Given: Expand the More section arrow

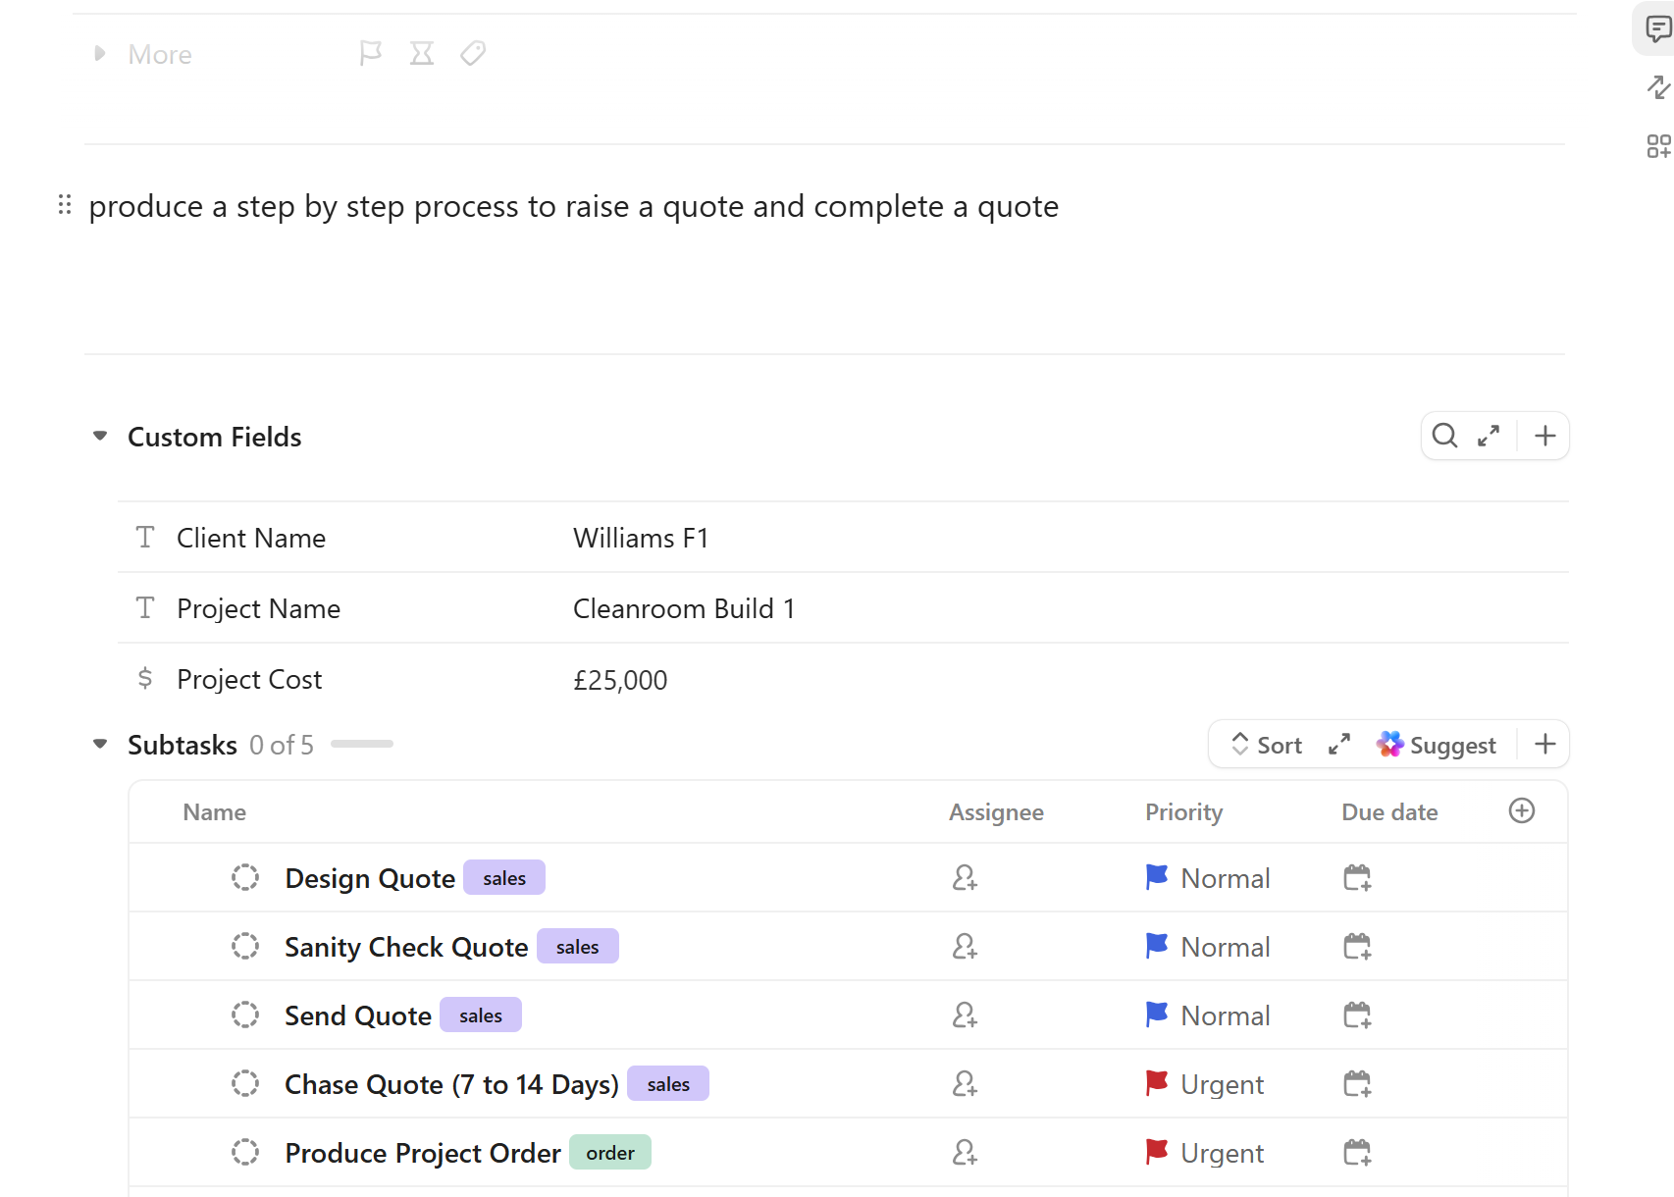Looking at the screenshot, I should coord(99,54).
